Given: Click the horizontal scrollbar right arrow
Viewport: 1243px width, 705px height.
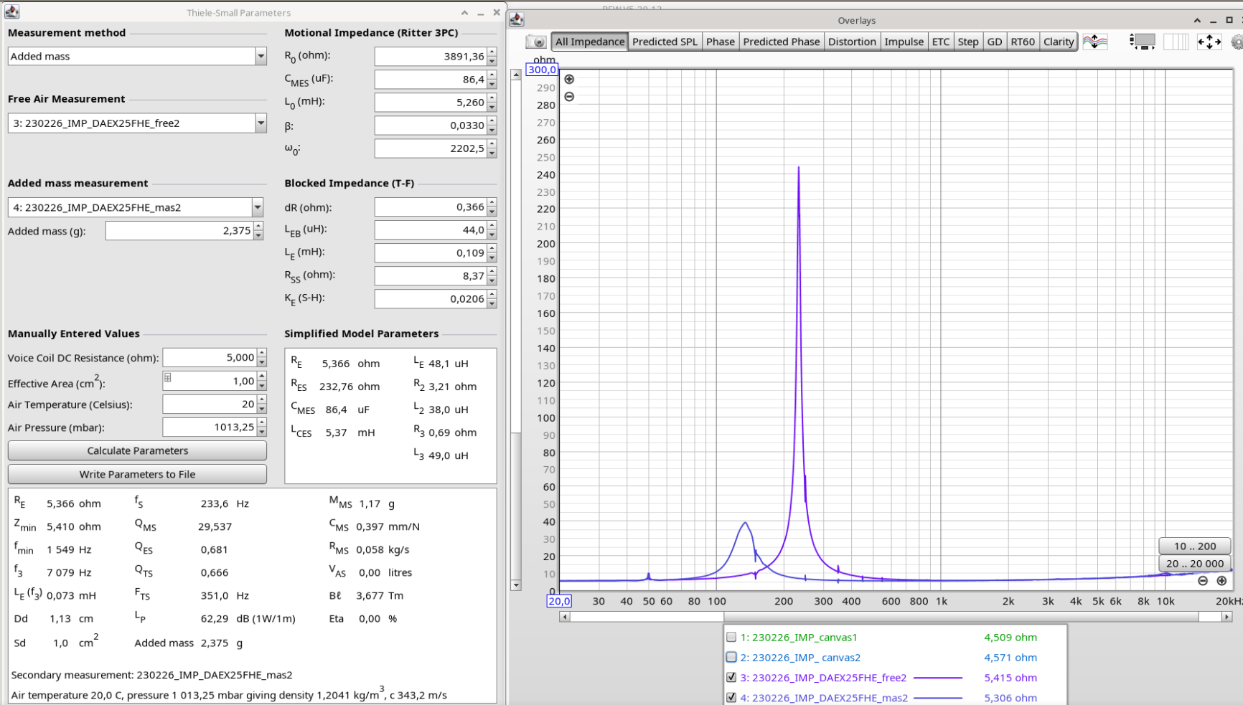Looking at the screenshot, I should click(1226, 617).
